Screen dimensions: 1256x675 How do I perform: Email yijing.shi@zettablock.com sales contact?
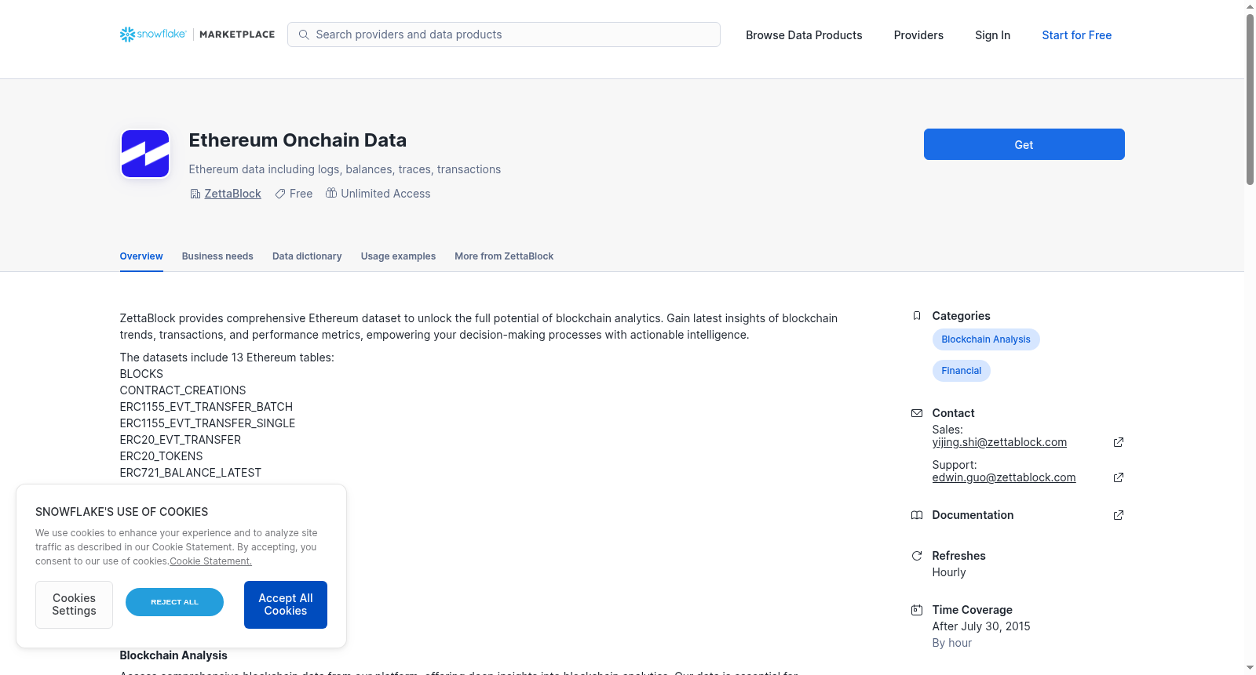tap(999, 442)
